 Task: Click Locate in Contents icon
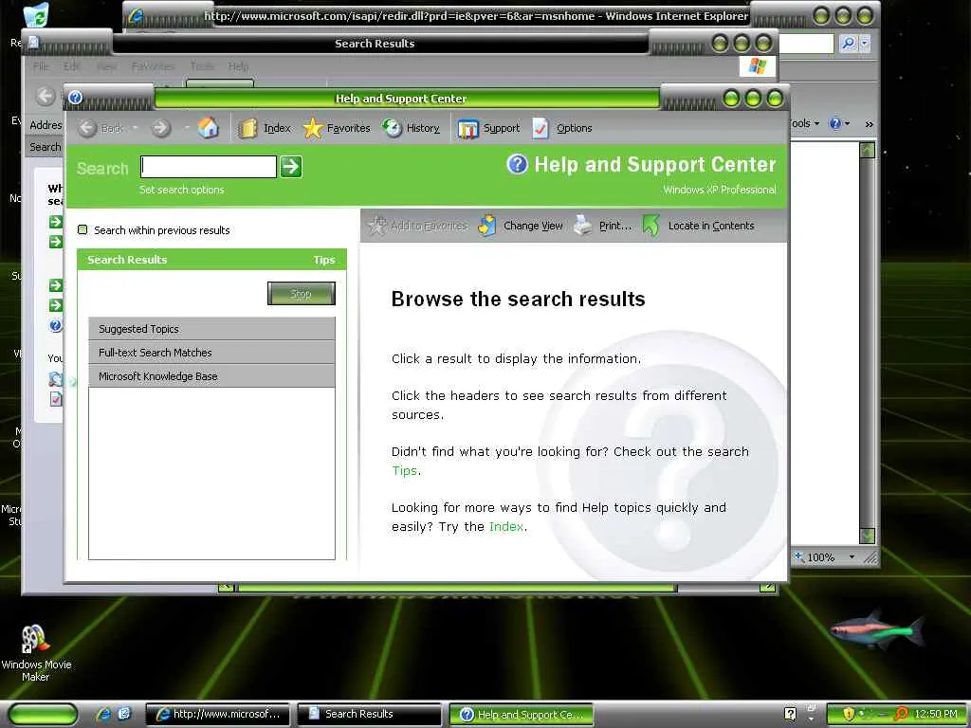(x=650, y=226)
